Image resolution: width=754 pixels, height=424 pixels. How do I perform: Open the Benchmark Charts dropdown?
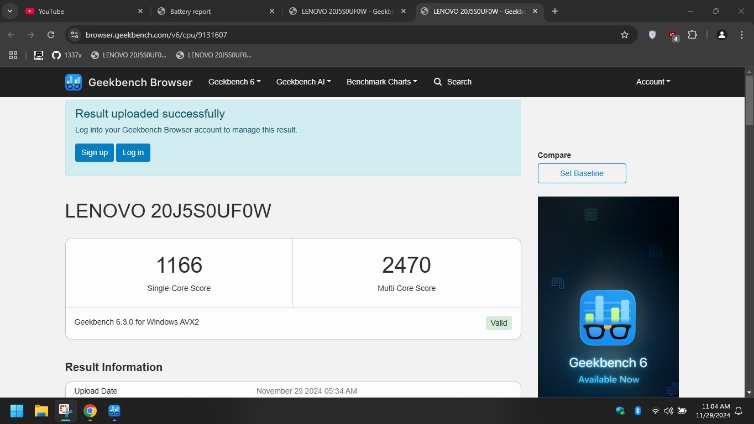(381, 82)
